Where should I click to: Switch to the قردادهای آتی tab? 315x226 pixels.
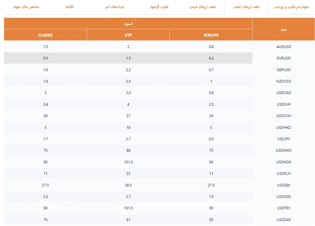[x=114, y=7]
